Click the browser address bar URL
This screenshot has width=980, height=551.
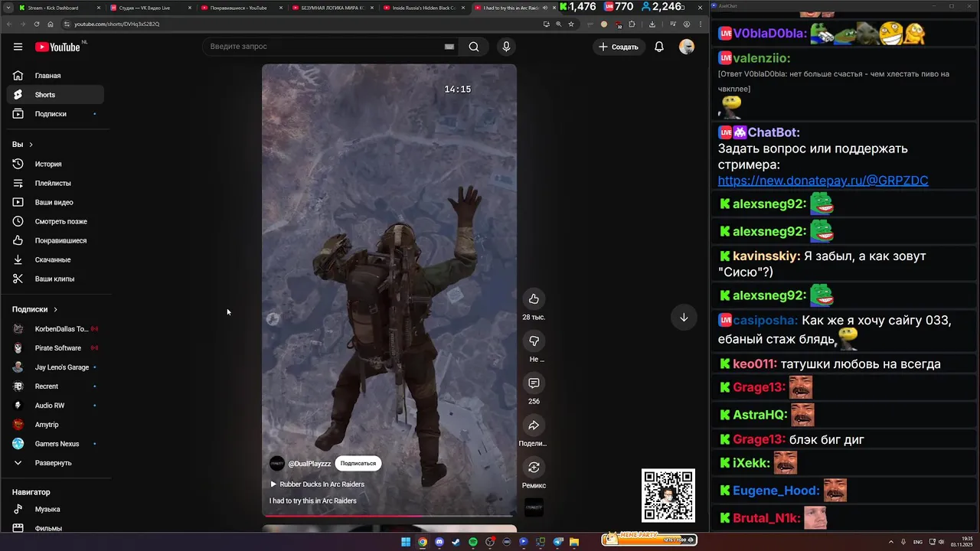point(116,24)
